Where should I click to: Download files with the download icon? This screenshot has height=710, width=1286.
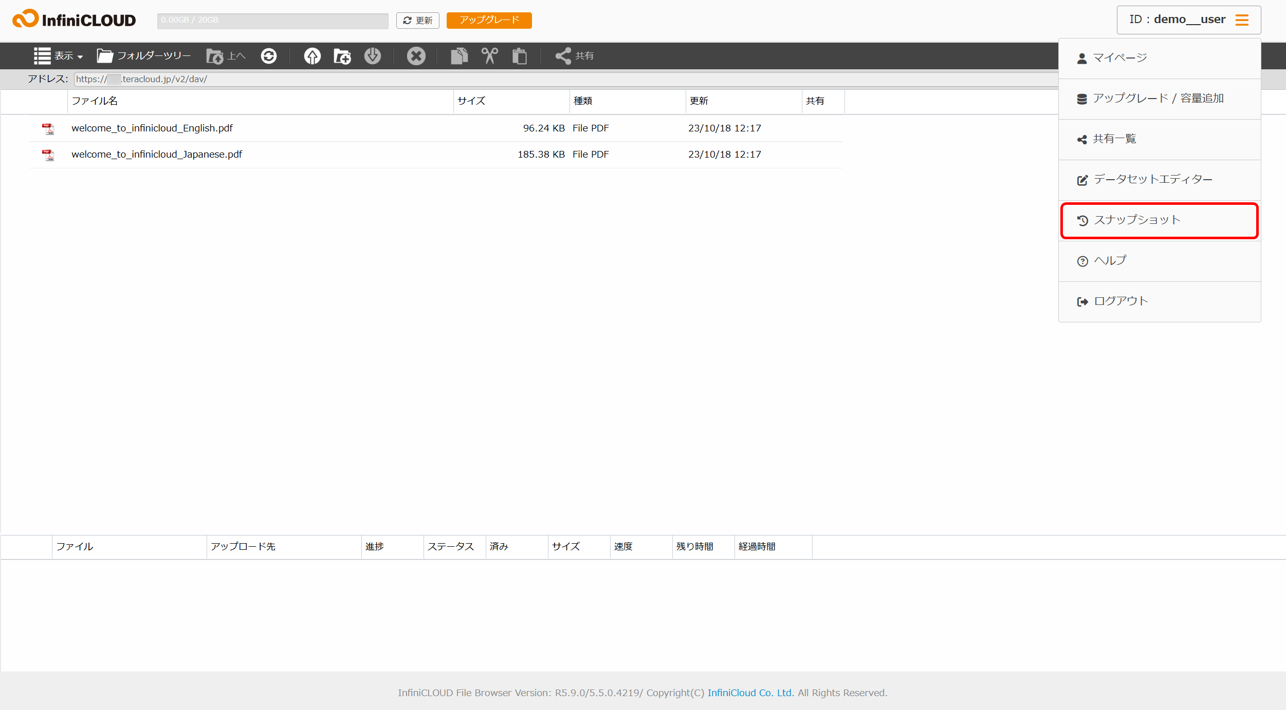tap(373, 55)
